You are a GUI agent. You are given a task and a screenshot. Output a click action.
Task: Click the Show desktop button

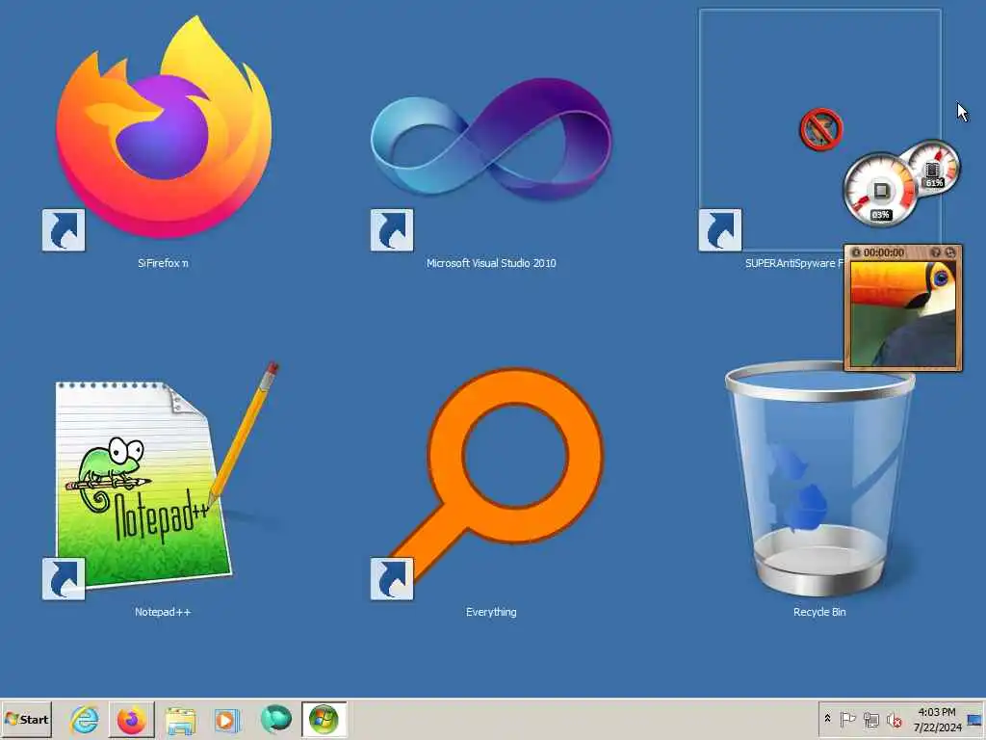click(974, 719)
